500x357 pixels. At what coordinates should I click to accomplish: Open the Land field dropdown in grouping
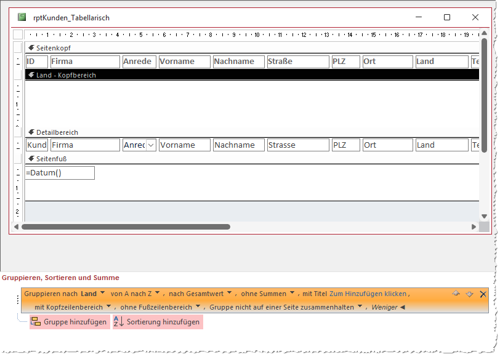(x=102, y=294)
